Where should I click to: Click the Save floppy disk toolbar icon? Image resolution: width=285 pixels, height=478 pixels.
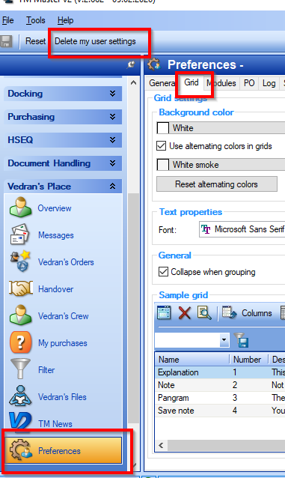[6, 41]
